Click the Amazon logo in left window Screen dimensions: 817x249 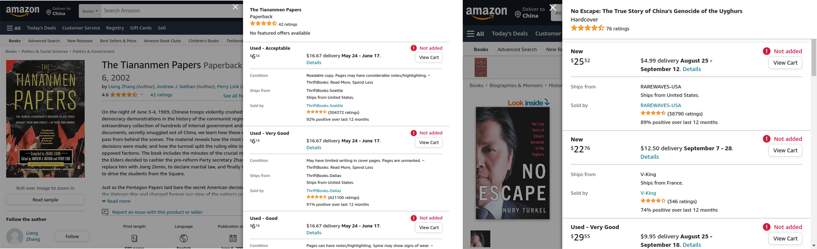tap(23, 11)
